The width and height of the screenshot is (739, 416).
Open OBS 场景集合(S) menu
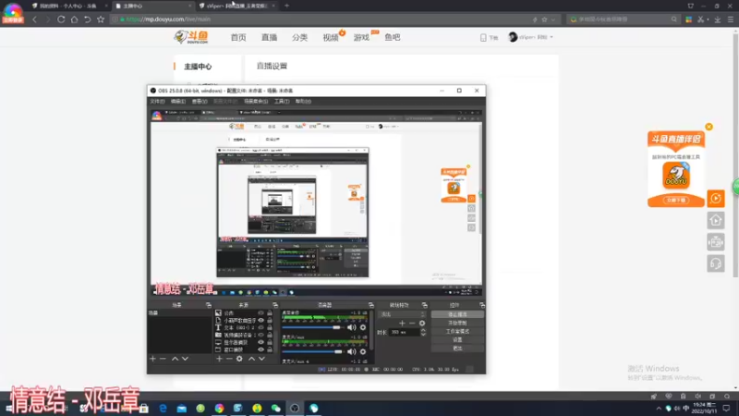tap(256, 102)
